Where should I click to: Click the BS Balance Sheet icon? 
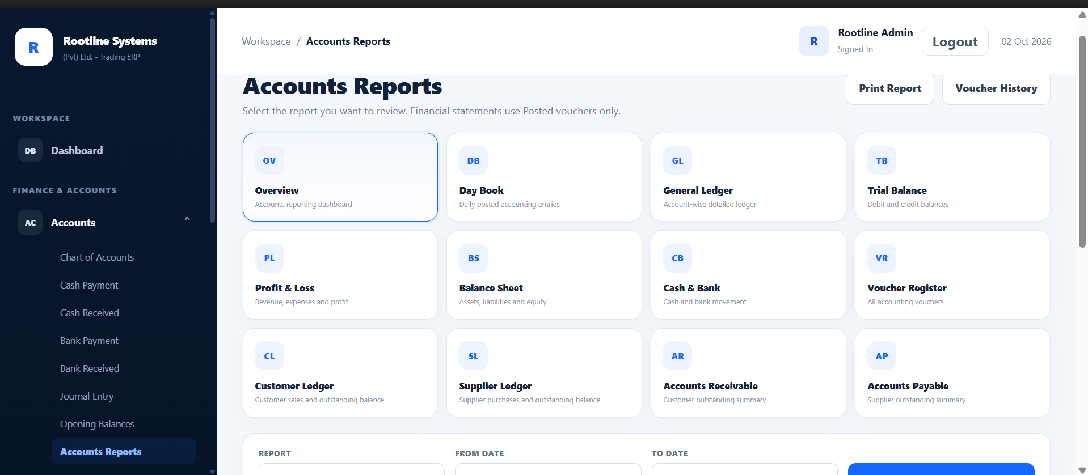[x=474, y=258]
